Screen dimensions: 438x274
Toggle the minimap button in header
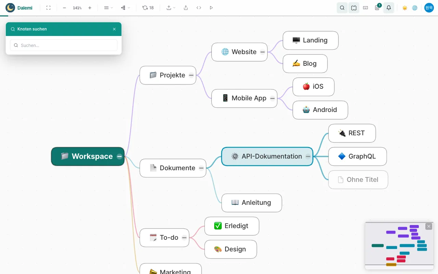[354, 8]
